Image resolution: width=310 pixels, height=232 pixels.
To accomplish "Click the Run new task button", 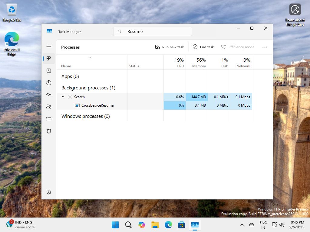I will (170, 47).
